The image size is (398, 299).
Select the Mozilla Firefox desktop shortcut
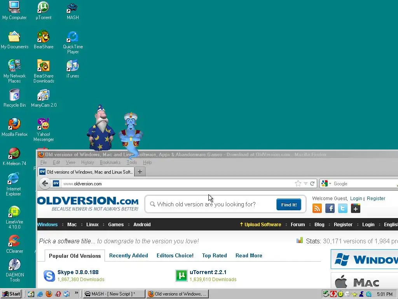[14, 127]
